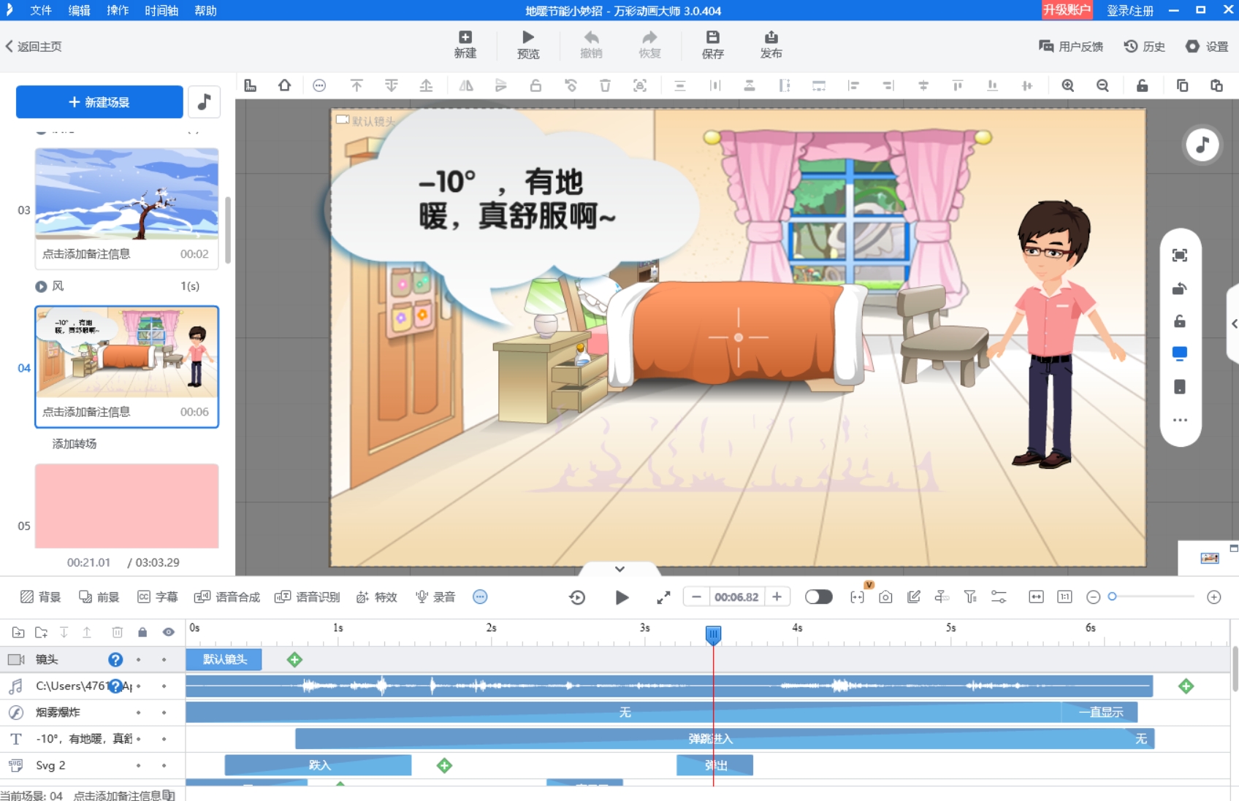The image size is (1239, 801).
Task: Click the lock icon in canvas toolbar
Action: 1142,85
